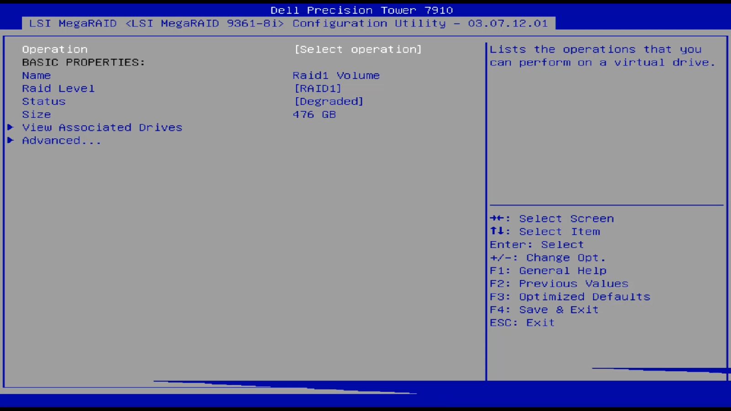
Task: Click the arrow icon beside View Associated Drives
Action: click(x=11, y=127)
